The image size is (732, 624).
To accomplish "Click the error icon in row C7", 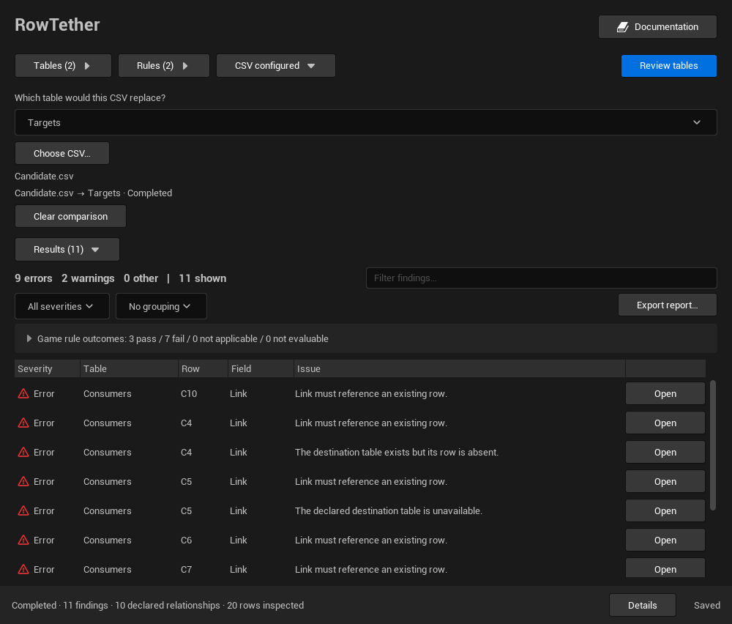I will [x=23, y=569].
